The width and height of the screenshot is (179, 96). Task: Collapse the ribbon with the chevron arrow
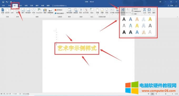point(177,17)
